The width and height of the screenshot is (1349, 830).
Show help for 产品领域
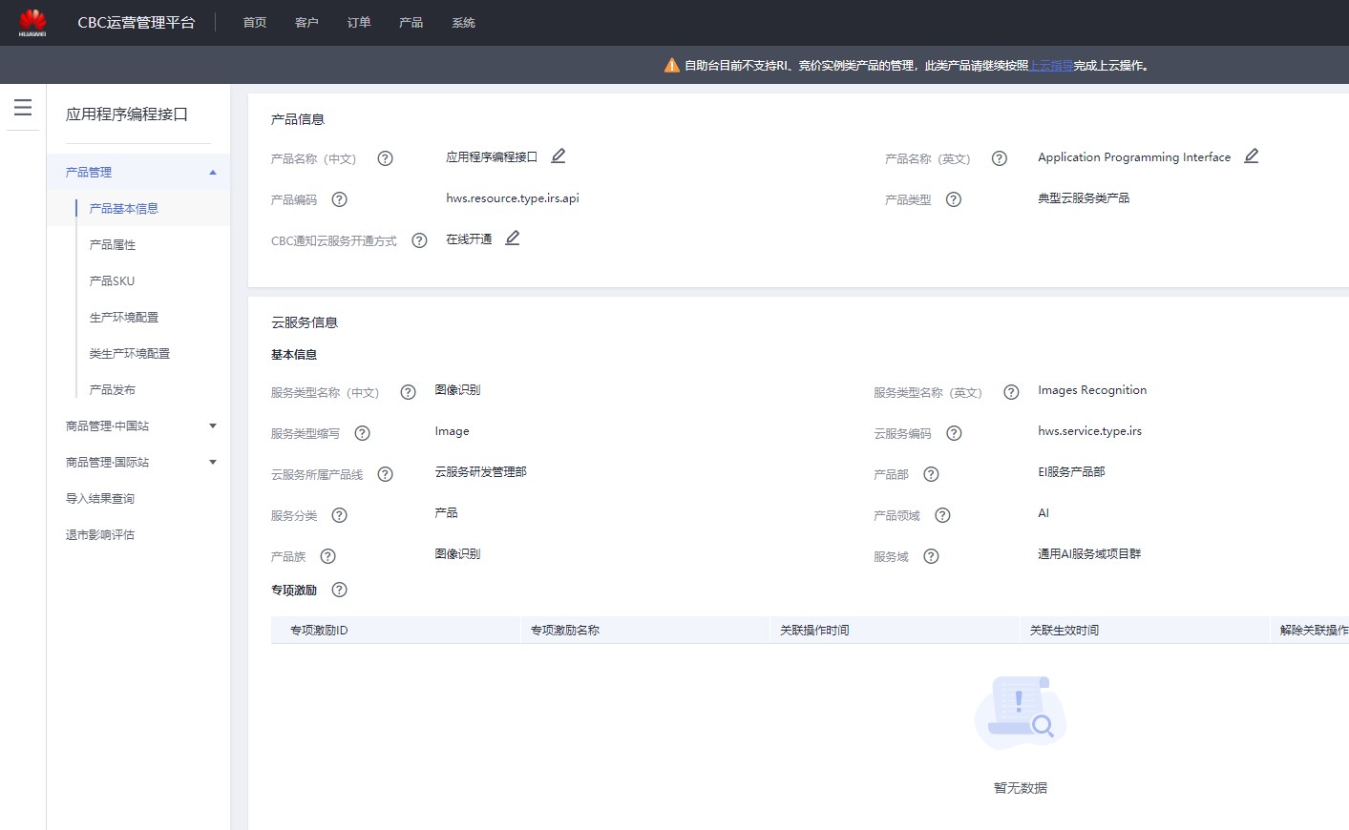[x=942, y=515]
